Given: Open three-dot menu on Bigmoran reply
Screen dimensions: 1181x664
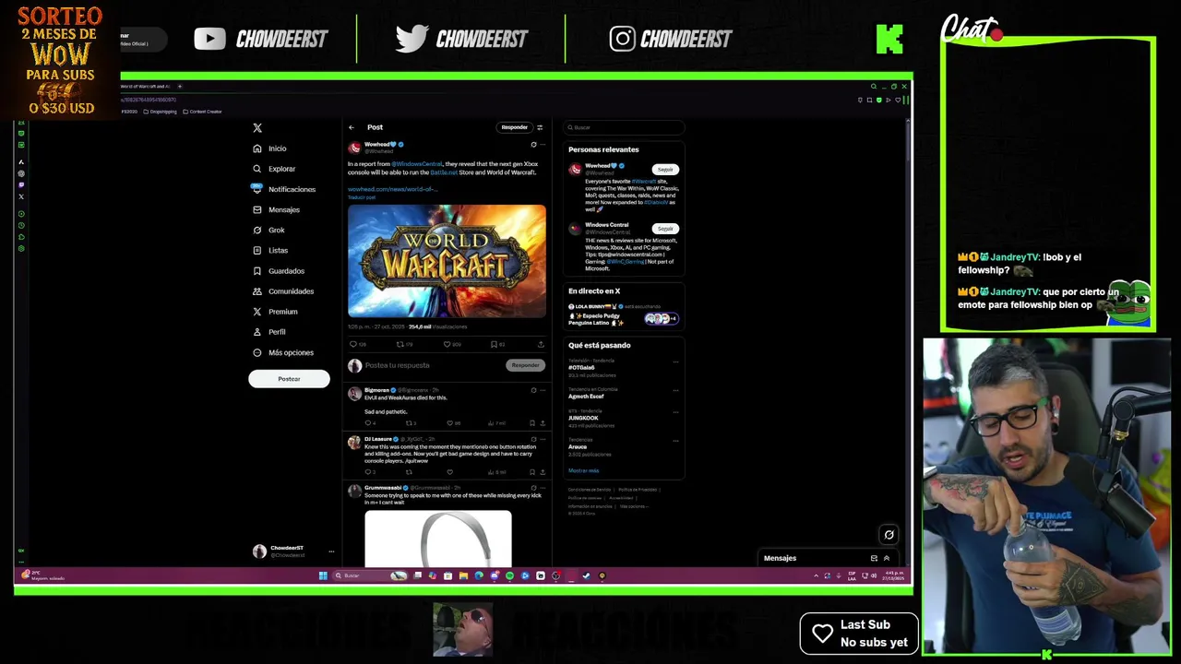Looking at the screenshot, I should [x=543, y=390].
